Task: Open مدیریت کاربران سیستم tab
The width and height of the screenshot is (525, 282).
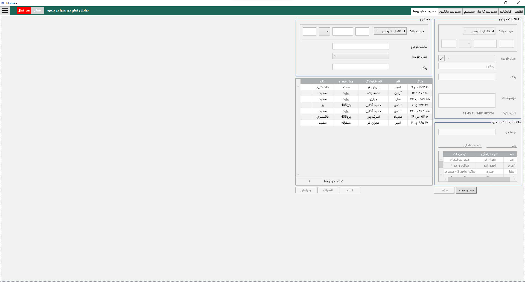Action: point(480,11)
